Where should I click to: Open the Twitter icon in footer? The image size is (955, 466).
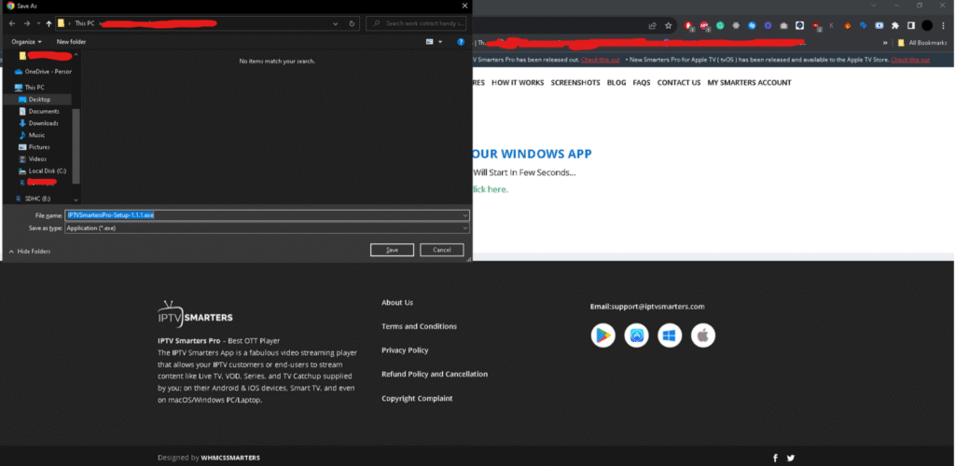tap(791, 458)
